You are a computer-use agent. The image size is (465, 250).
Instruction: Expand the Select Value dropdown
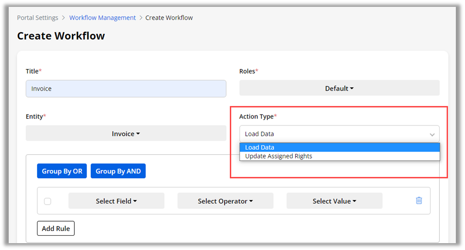point(334,201)
